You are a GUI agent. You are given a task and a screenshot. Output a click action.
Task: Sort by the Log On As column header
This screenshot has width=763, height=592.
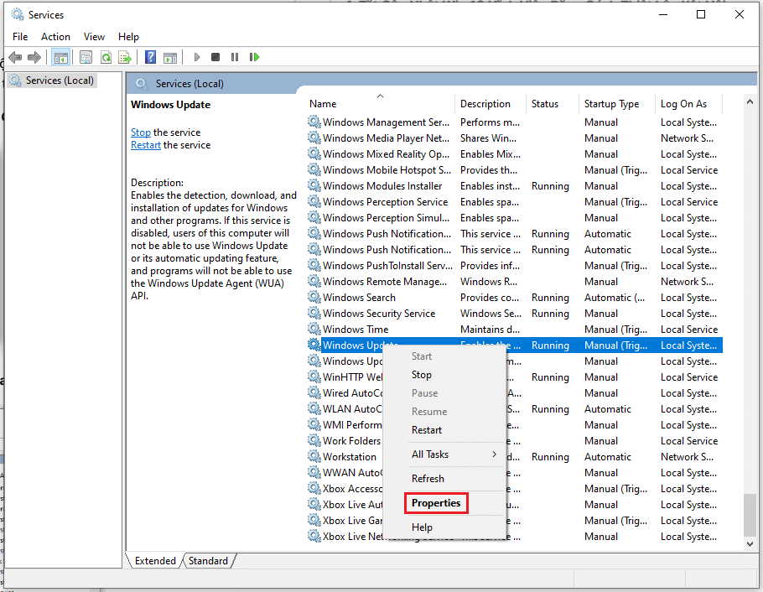688,104
